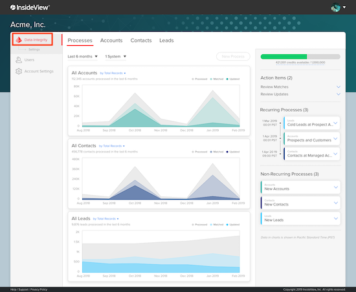Expand Prospects and Customers process chevron
The image size is (356, 292).
point(335,139)
